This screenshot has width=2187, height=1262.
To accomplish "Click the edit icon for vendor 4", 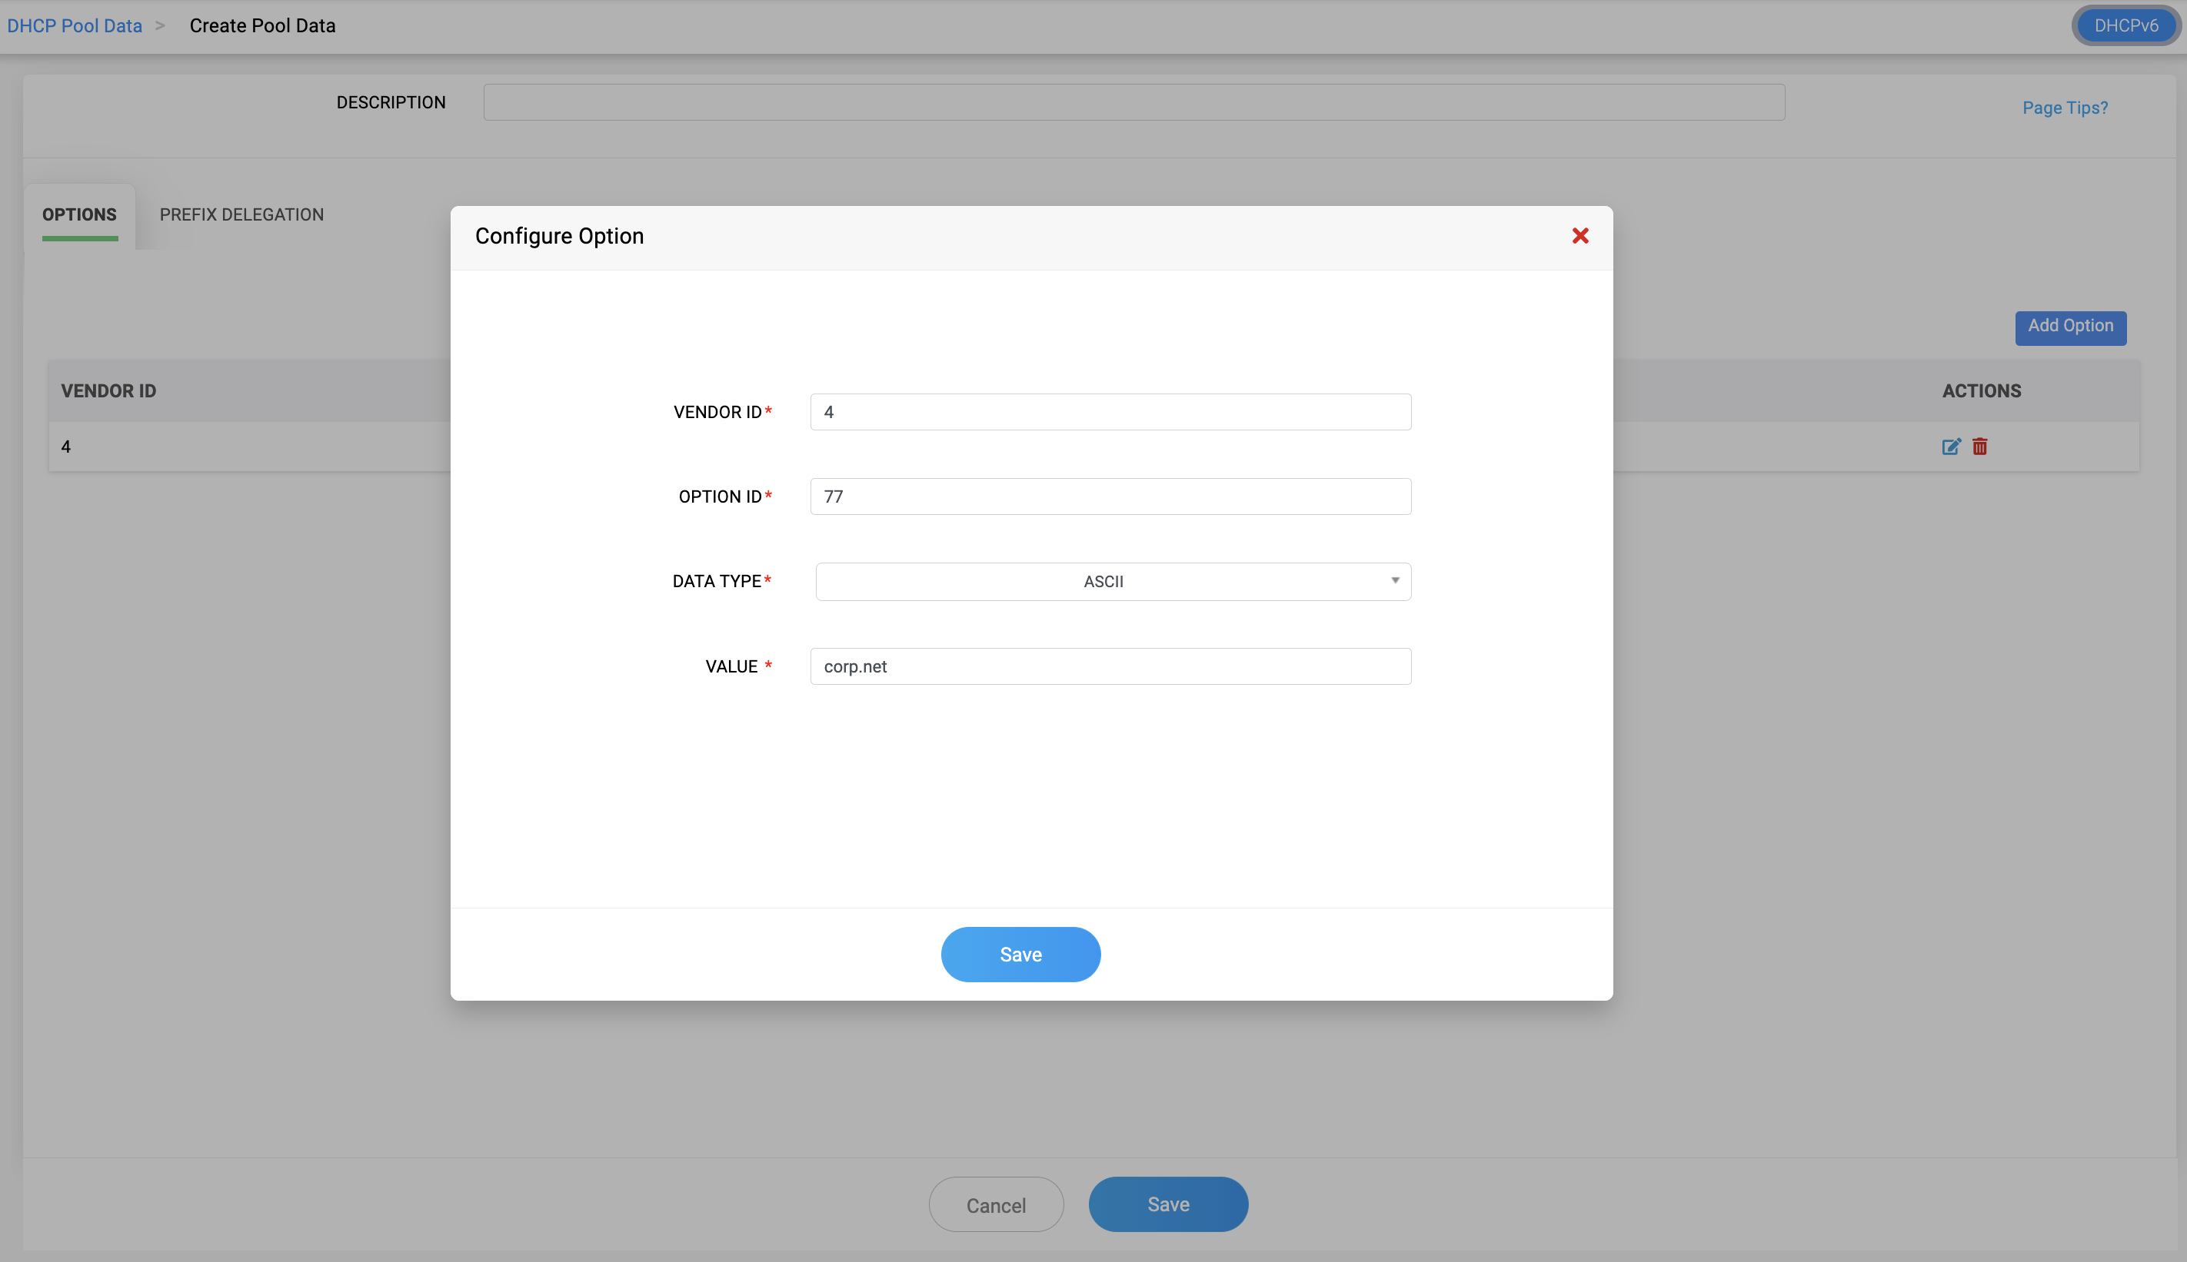I will (1950, 447).
